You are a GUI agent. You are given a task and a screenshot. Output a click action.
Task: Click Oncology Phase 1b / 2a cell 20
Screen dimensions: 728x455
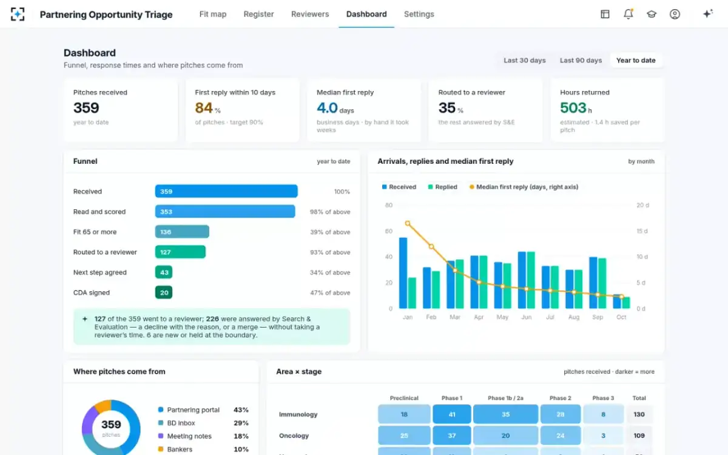tap(505, 436)
